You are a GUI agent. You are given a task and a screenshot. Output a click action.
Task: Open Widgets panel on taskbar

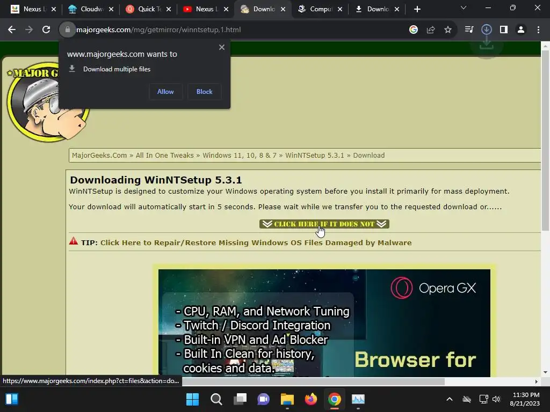(12, 399)
